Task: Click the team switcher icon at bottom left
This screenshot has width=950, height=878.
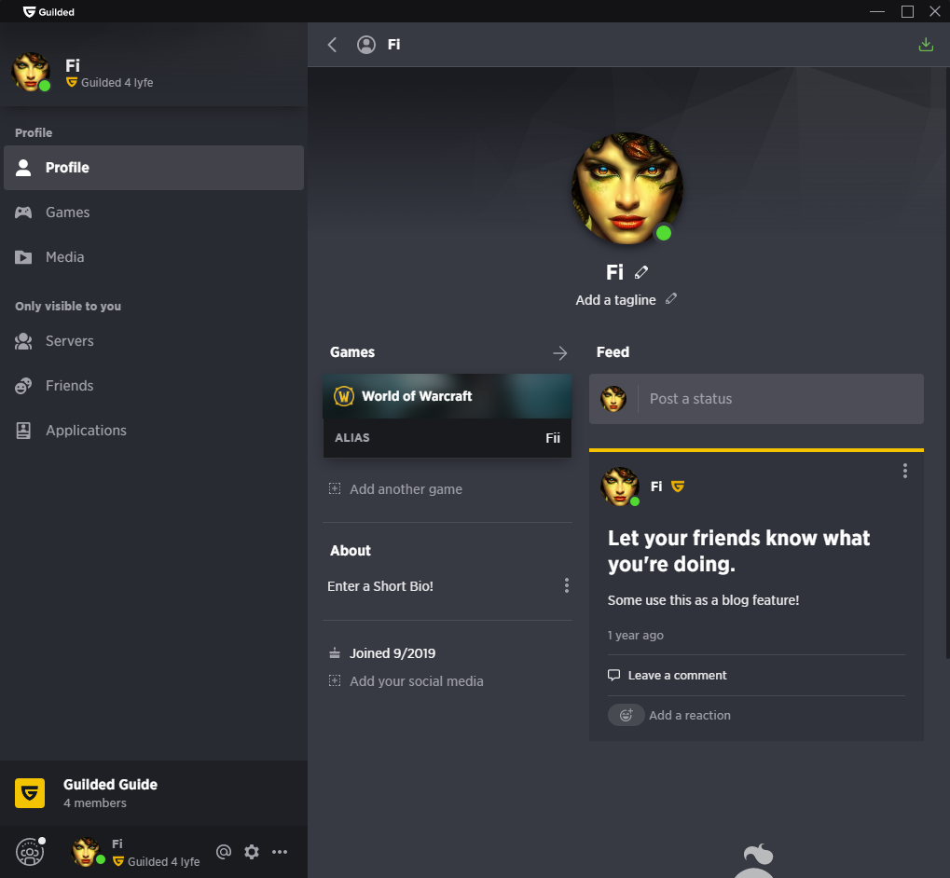Action: click(x=30, y=852)
